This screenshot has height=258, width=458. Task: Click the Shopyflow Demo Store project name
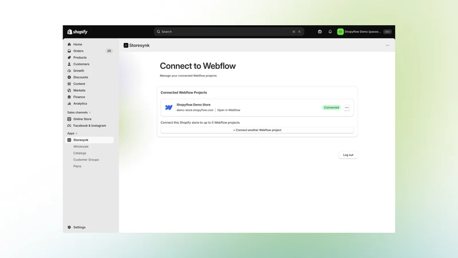194,105
